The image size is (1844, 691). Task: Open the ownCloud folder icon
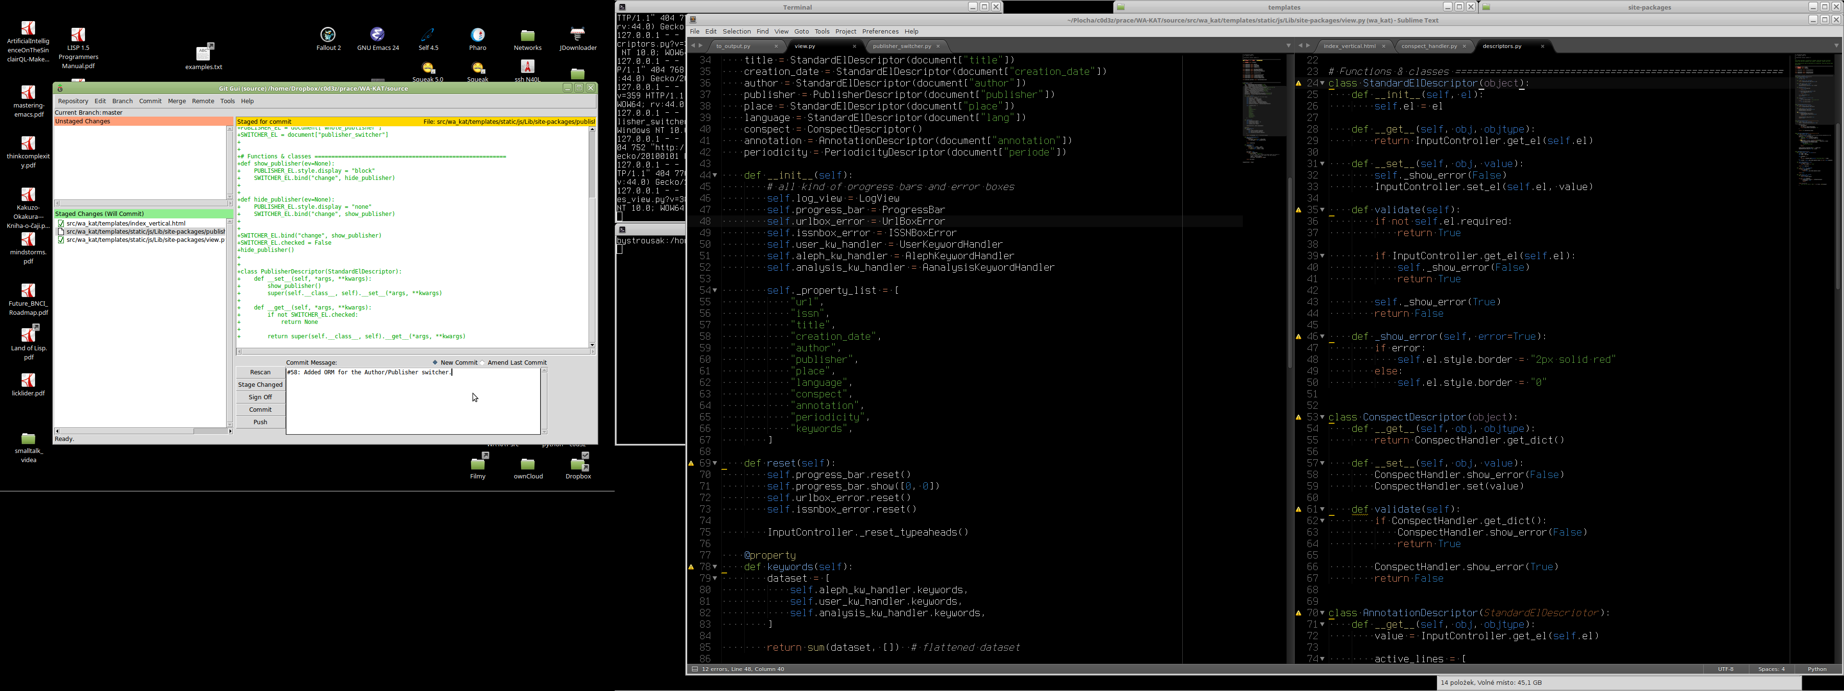pos(528,465)
